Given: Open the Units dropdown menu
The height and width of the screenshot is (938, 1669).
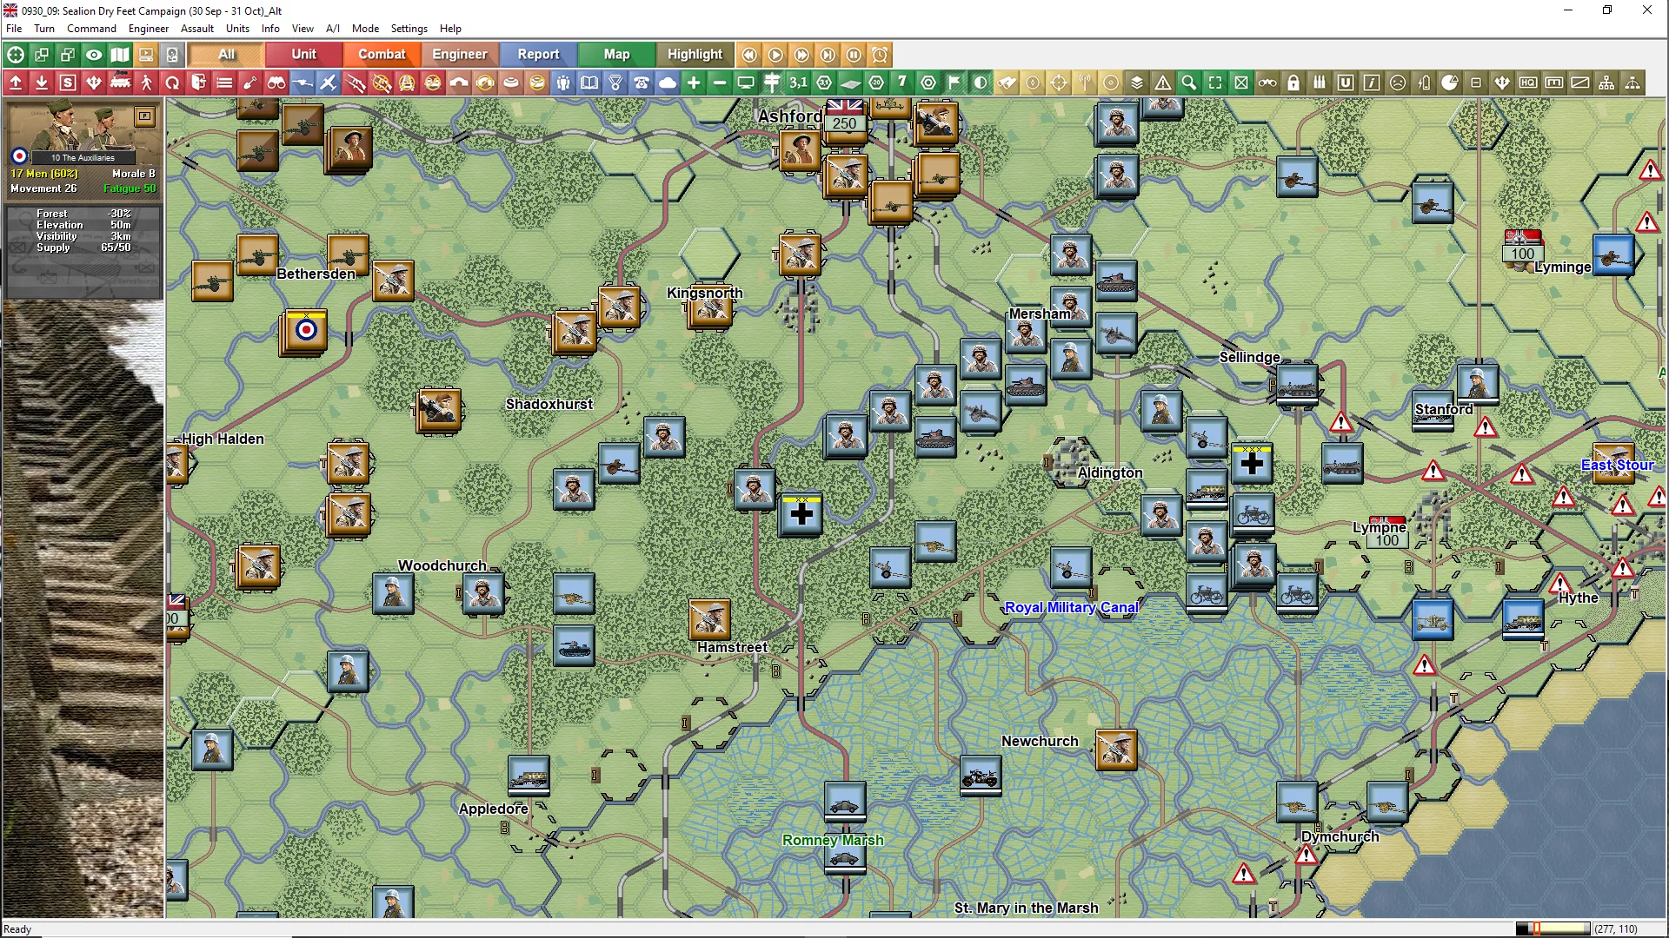Looking at the screenshot, I should (x=237, y=29).
